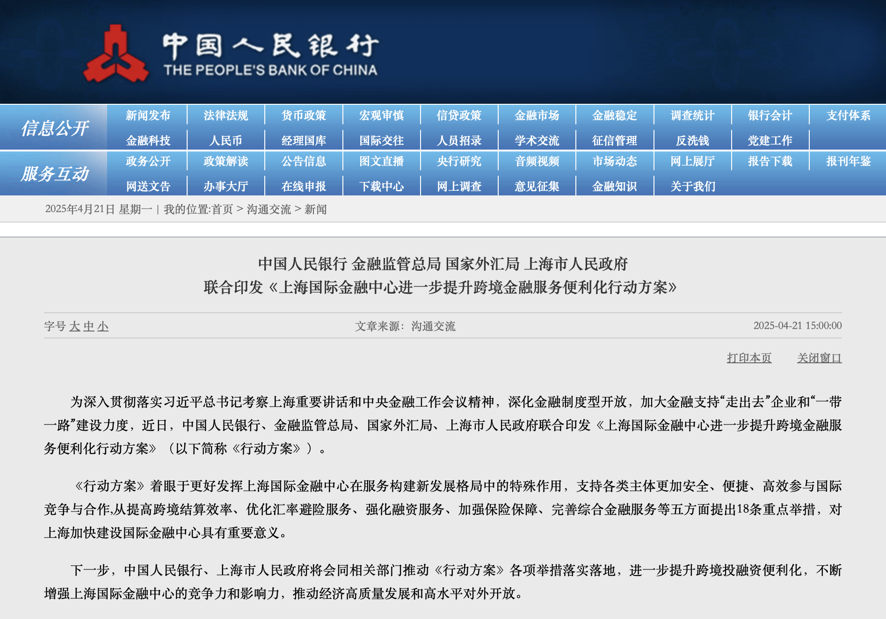
Task: Open 金融知识 menu item
Action: (x=614, y=187)
